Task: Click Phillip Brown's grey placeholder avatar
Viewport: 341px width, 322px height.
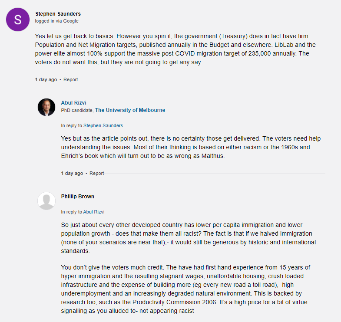Action: 46,201
